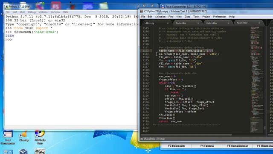Screen dimensions: 273x154
Task: Click the Total Commander title bar icon
Action: pyautogui.click(x=163, y=6)
